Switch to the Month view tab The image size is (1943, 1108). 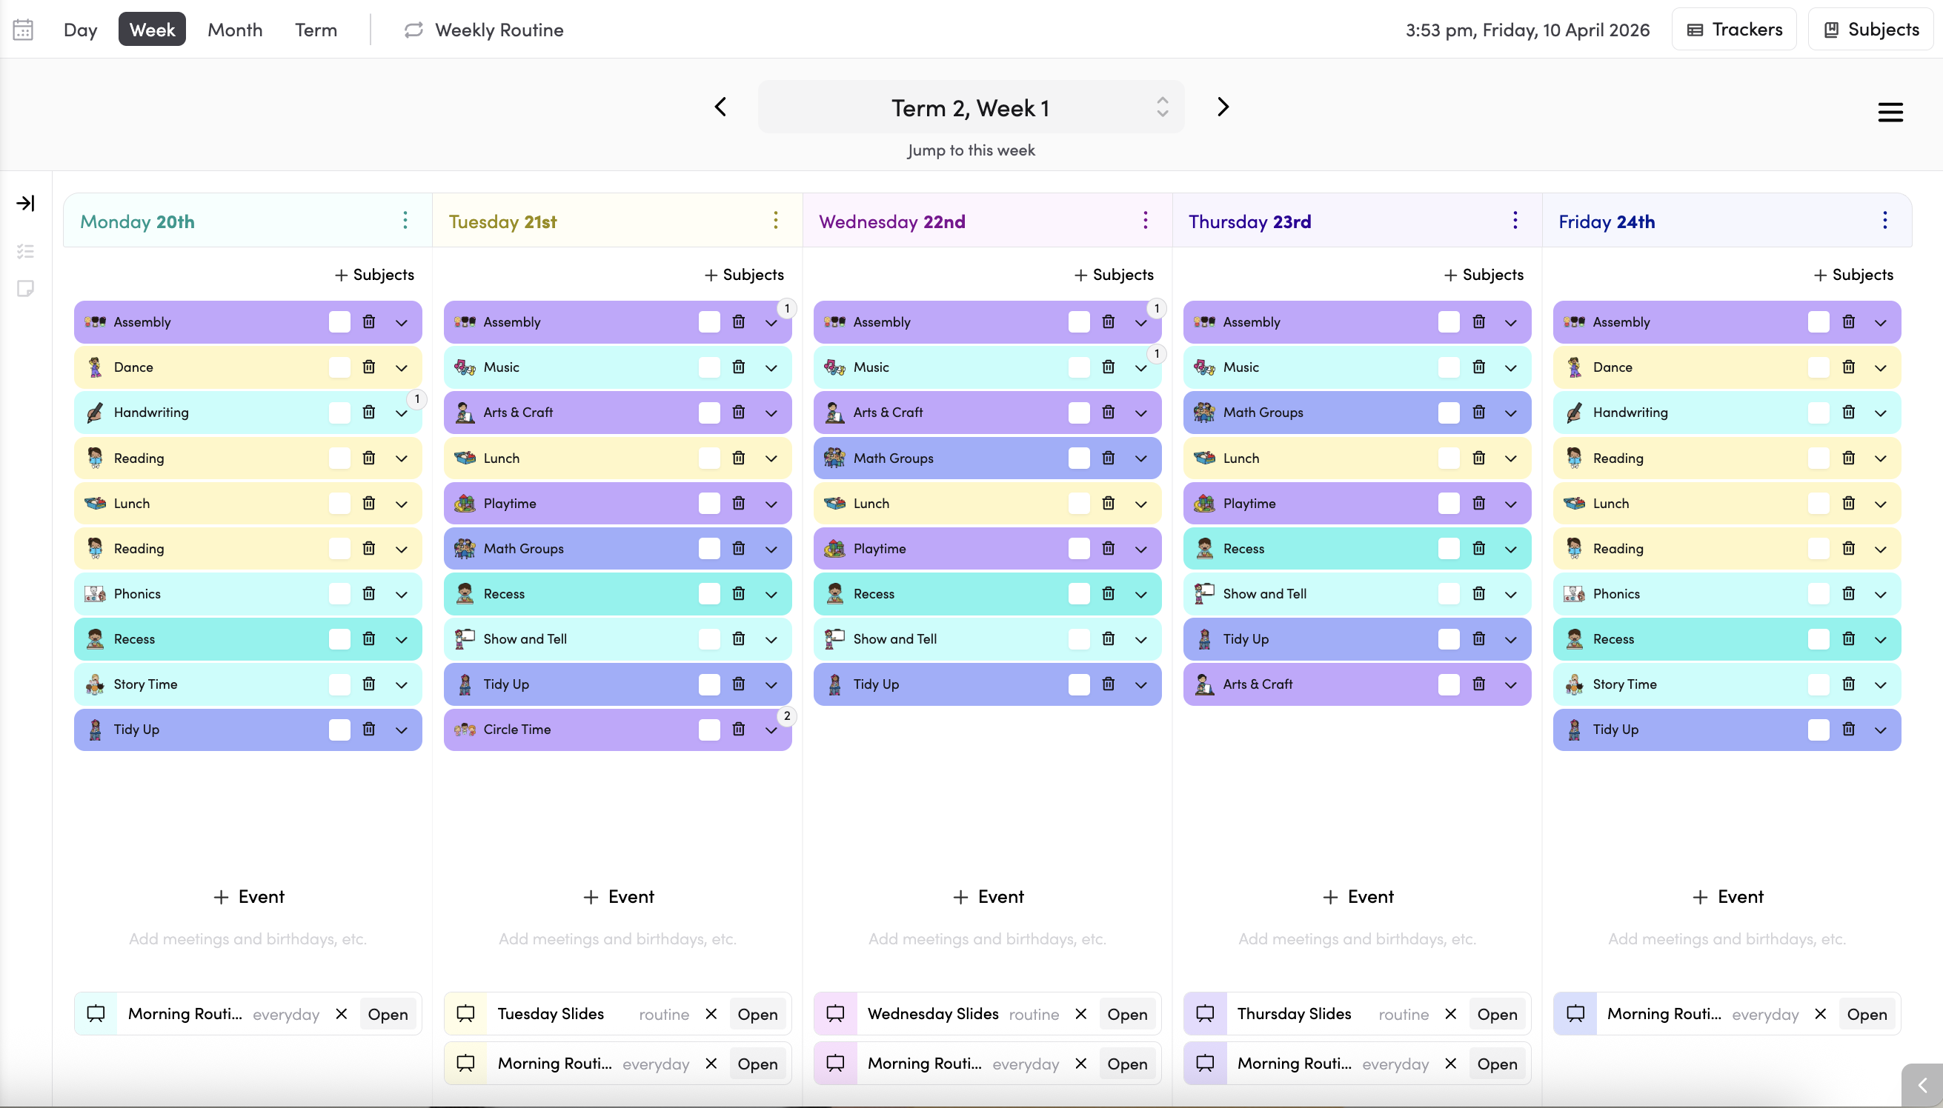pos(234,30)
